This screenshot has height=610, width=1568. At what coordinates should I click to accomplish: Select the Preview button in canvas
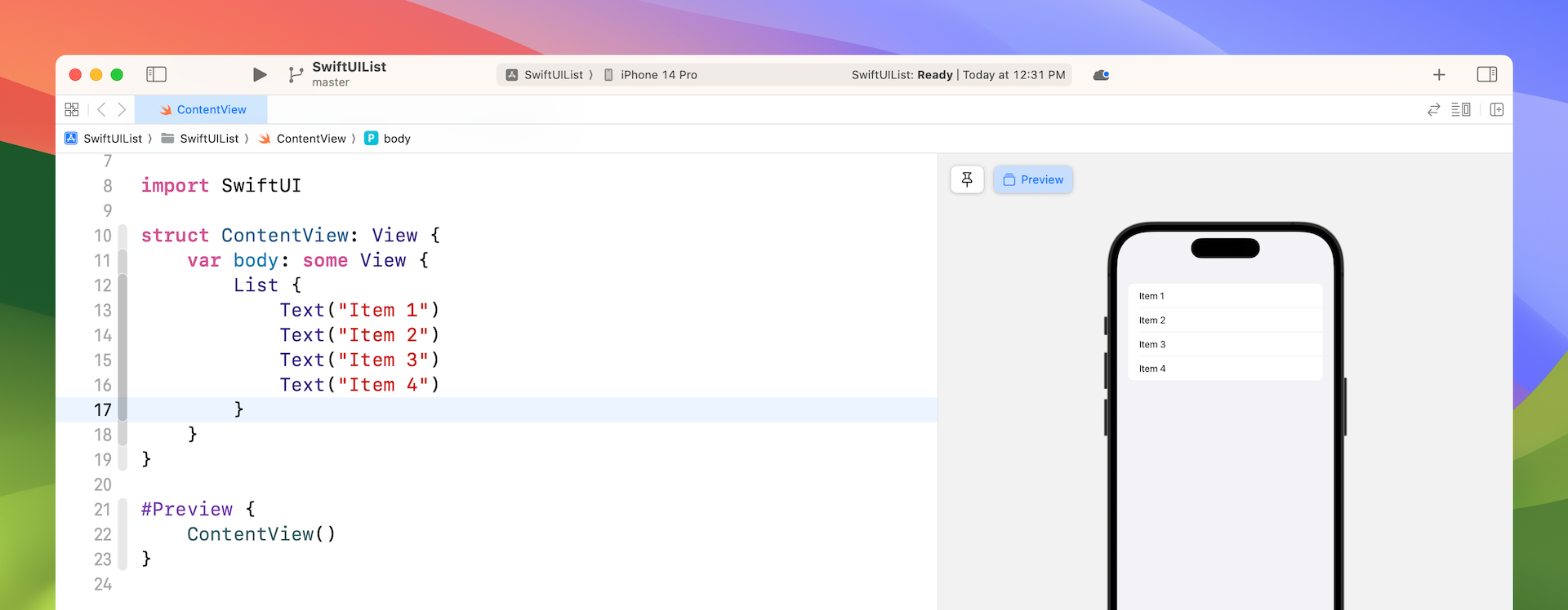pyautogui.click(x=1033, y=179)
